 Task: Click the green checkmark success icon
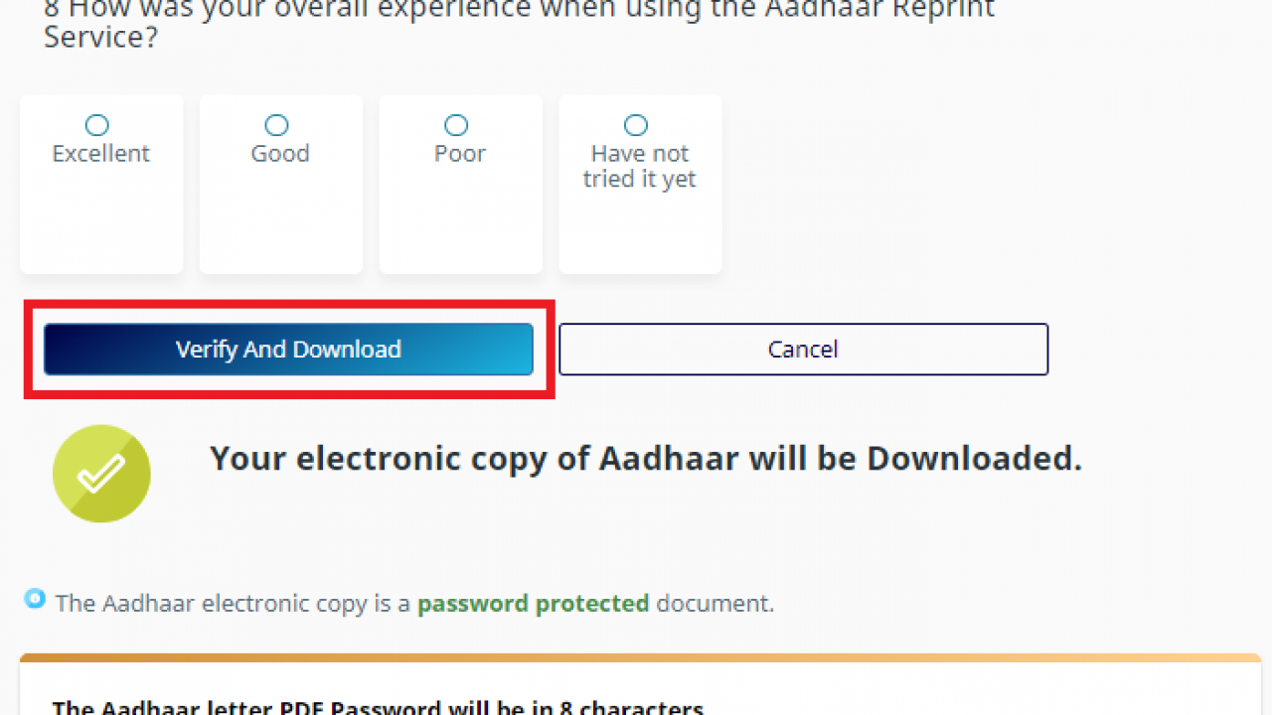(101, 474)
